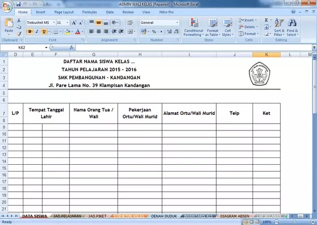Screen dimensions: 317x225
Task: Select column K header
Action: coord(267,55)
